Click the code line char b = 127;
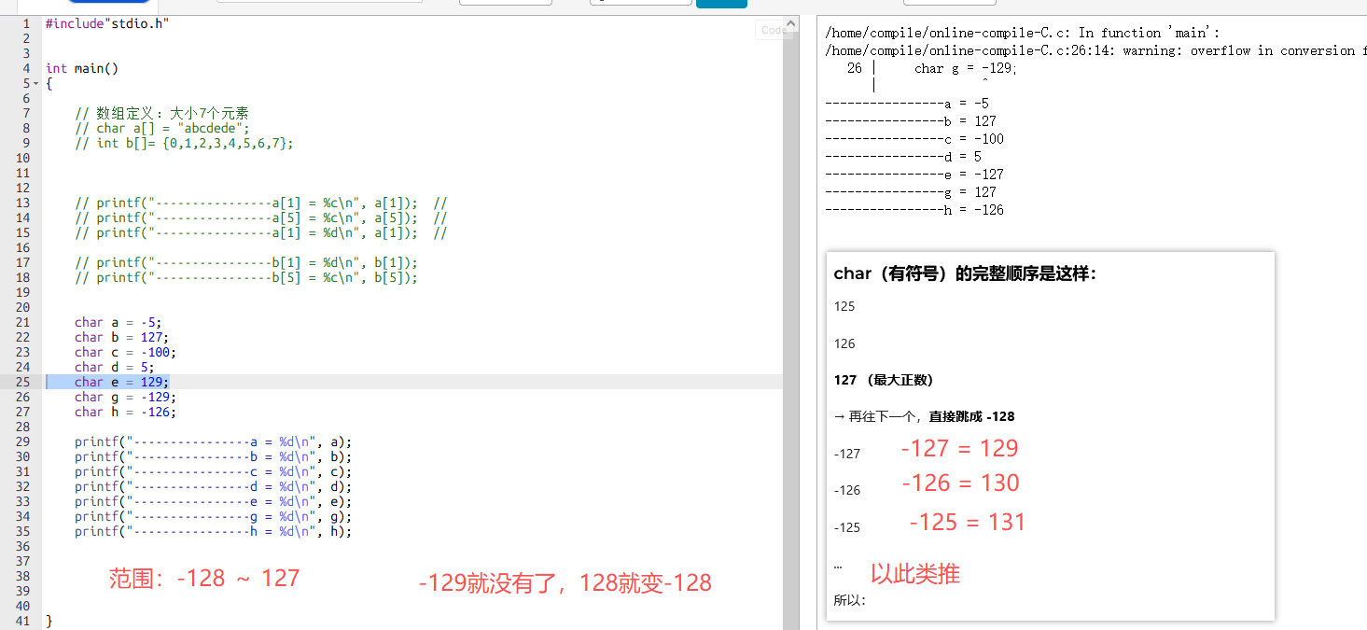The height and width of the screenshot is (630, 1367). [x=122, y=337]
